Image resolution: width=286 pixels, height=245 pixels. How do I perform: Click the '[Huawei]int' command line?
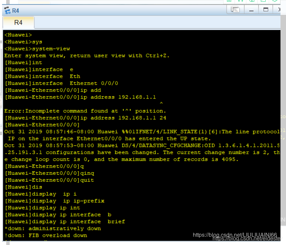click(x=23, y=63)
